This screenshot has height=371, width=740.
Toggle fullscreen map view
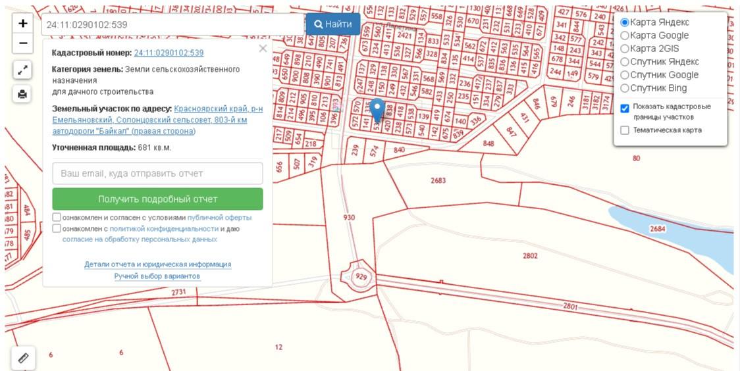coord(22,70)
